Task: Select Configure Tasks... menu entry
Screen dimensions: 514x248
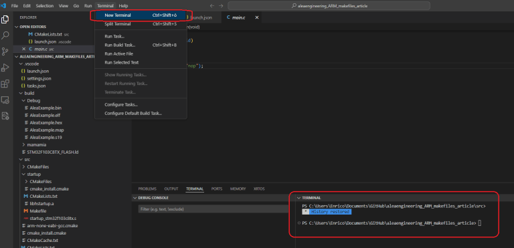Action: point(141,105)
